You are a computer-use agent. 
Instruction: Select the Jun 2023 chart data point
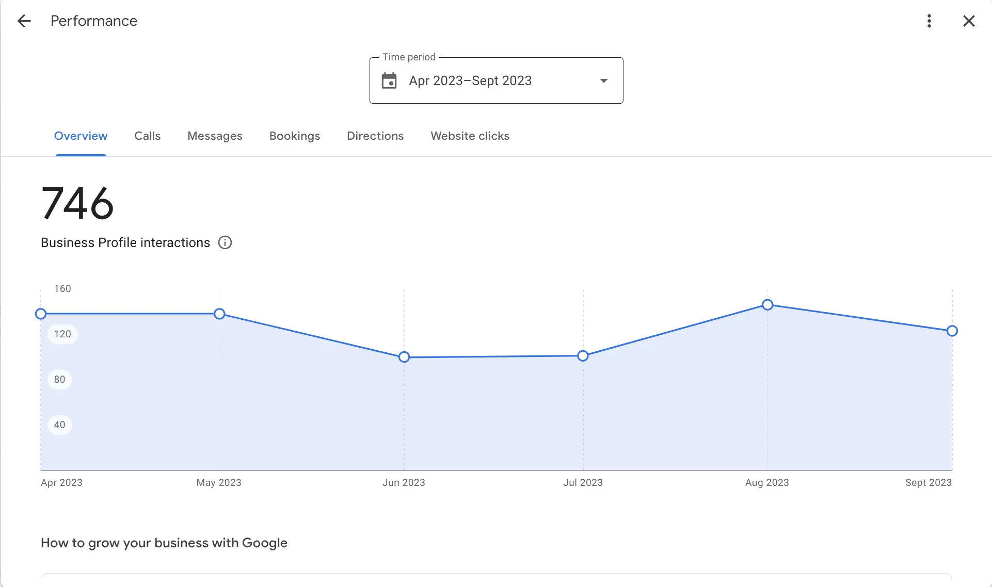click(x=404, y=357)
